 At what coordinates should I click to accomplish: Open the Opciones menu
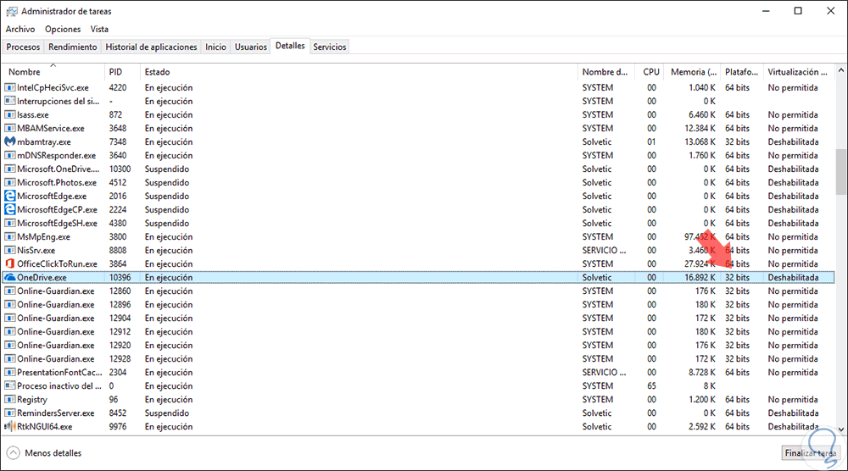(63, 29)
